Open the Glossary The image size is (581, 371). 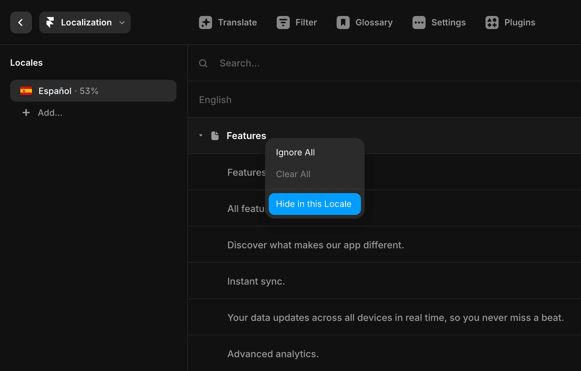tap(364, 22)
